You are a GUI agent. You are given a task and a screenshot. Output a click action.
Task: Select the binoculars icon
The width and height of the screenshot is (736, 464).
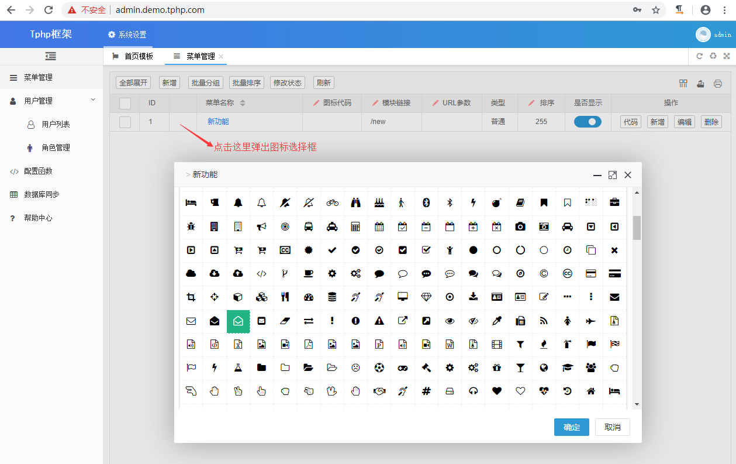tap(355, 202)
